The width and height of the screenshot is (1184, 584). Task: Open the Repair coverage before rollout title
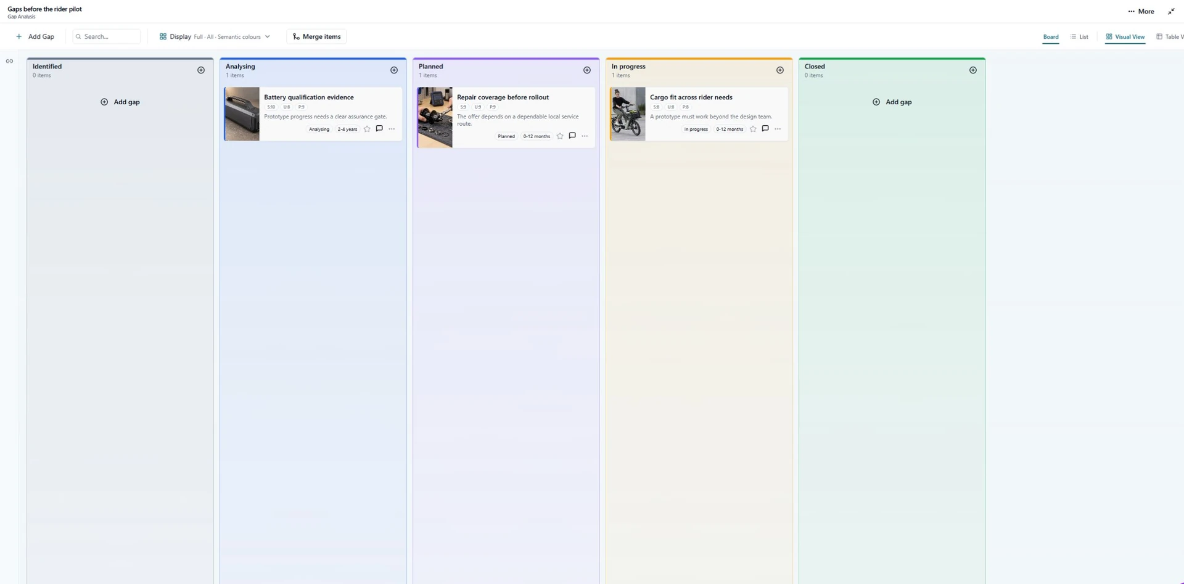(503, 97)
